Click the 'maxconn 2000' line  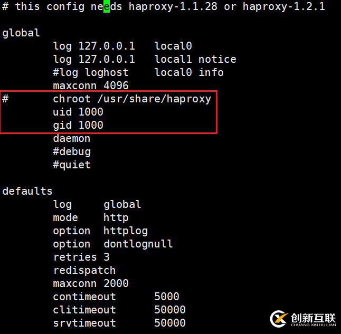tap(91, 283)
